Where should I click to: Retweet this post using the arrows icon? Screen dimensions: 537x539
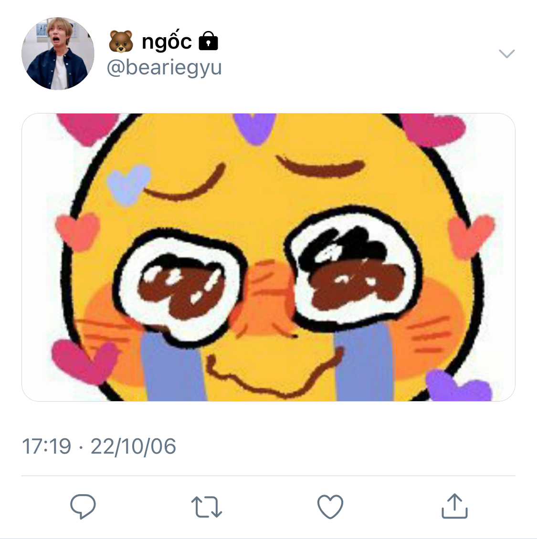[x=206, y=507]
